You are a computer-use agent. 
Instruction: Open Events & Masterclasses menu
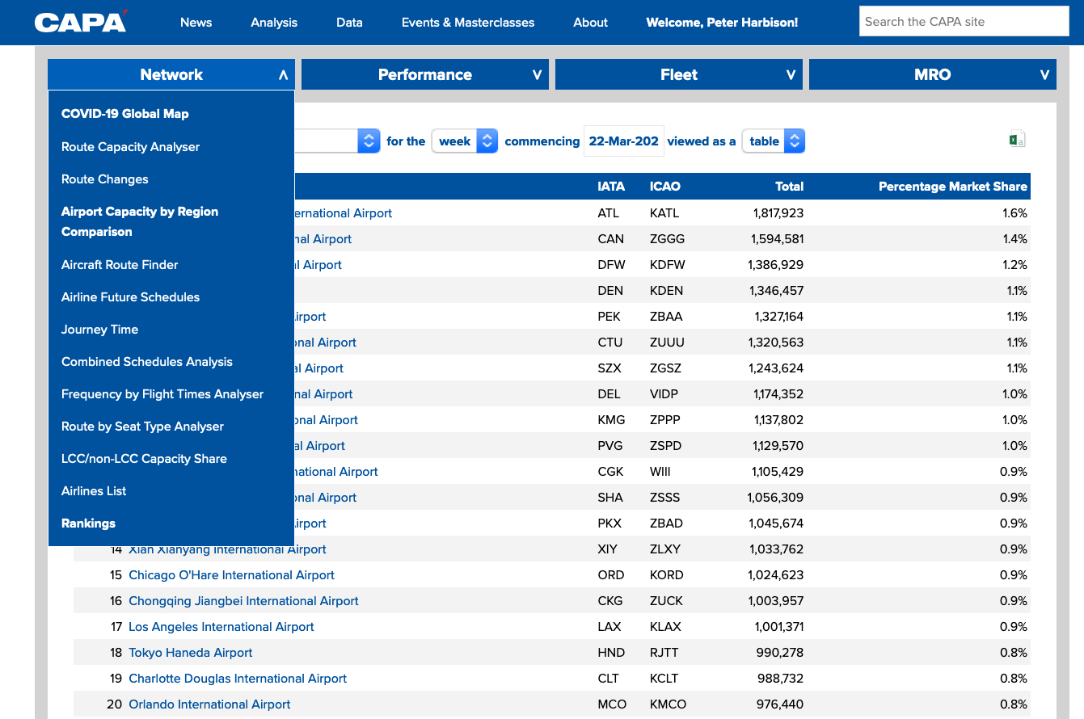coord(468,23)
